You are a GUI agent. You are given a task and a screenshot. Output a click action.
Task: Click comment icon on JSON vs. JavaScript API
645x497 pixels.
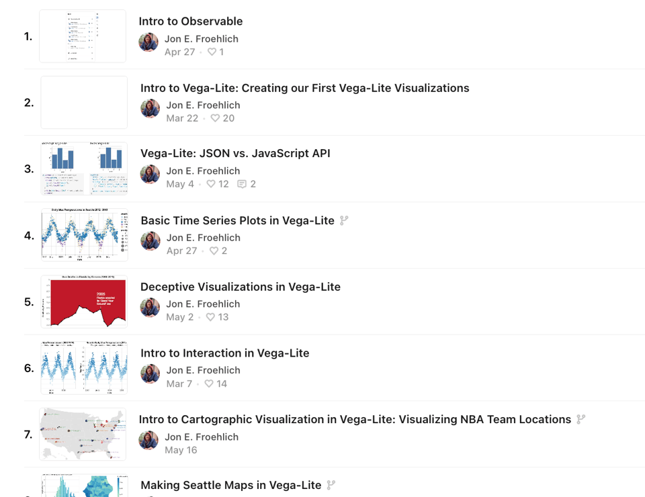pos(242,184)
